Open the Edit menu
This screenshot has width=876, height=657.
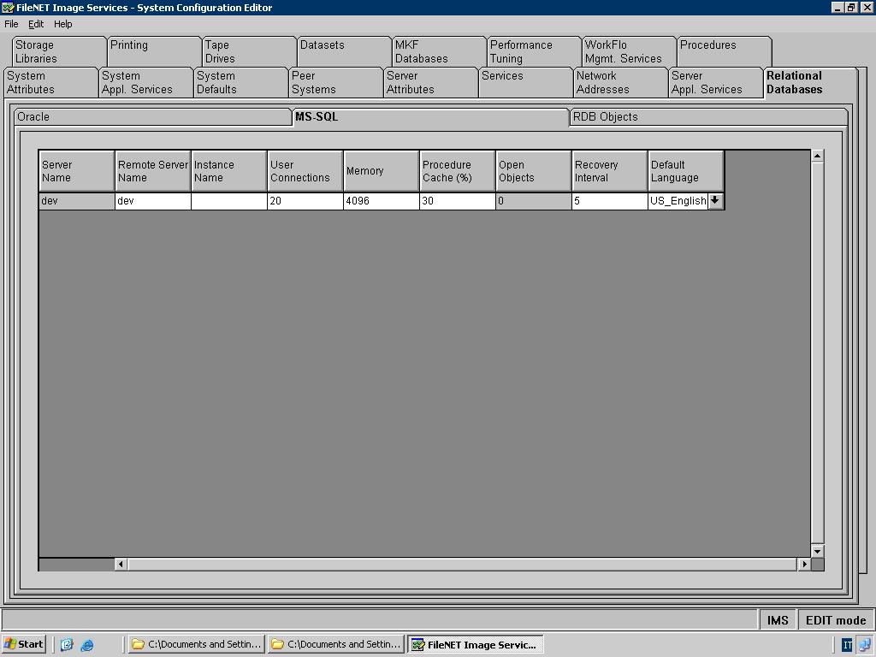[x=36, y=24]
